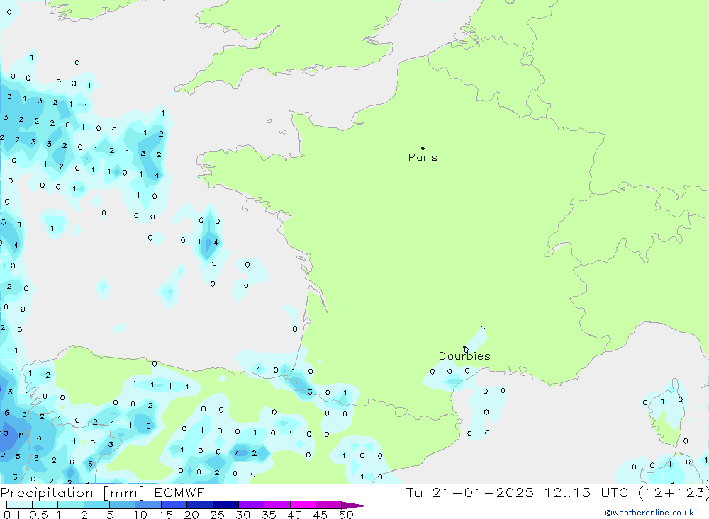Select the lightest legend swatch between 0.1 and 0.5
The image size is (709, 519).
tap(19, 505)
